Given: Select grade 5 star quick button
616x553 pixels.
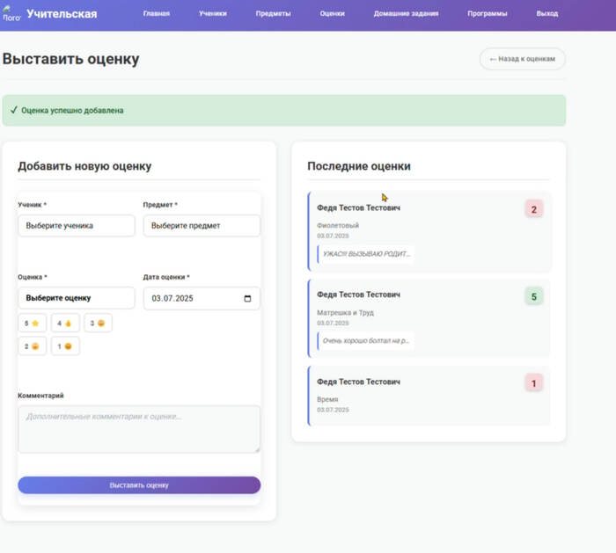Looking at the screenshot, I should (33, 323).
